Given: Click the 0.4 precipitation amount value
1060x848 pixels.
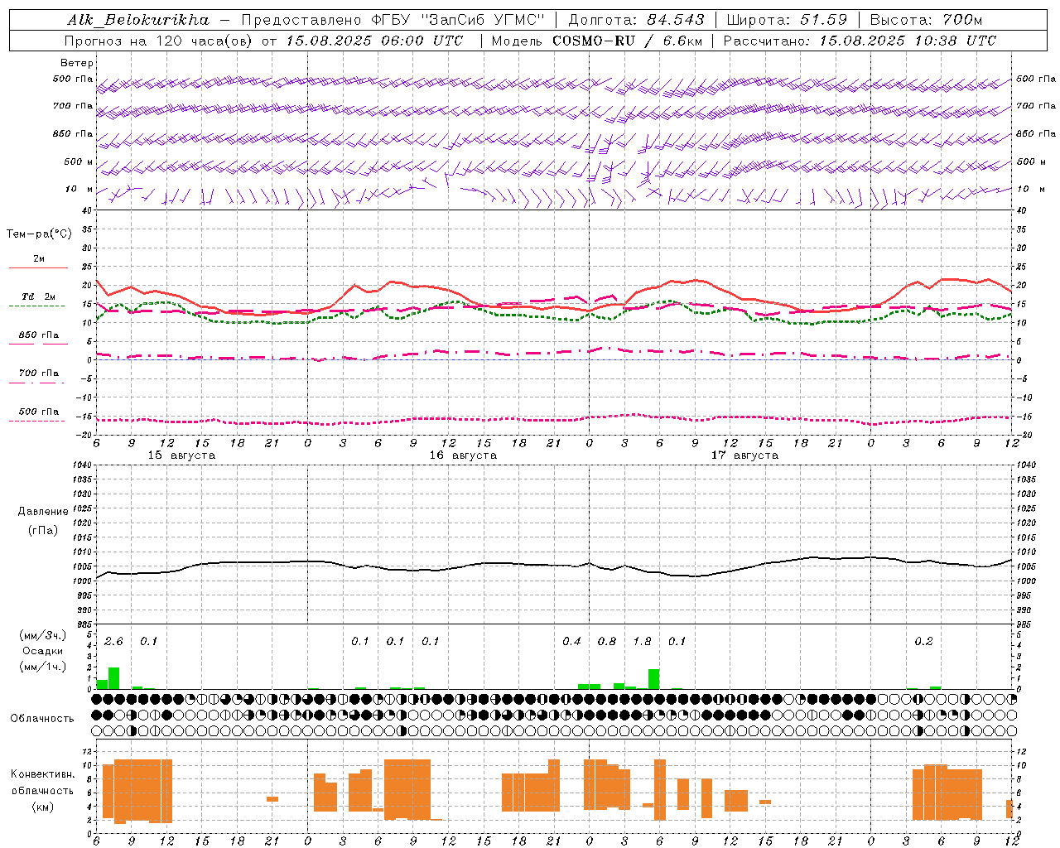Looking at the screenshot, I should click(571, 642).
